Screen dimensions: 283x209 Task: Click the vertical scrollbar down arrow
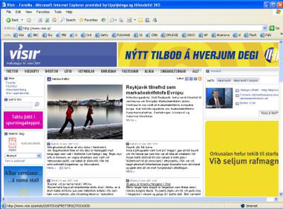pyautogui.click(x=281, y=194)
